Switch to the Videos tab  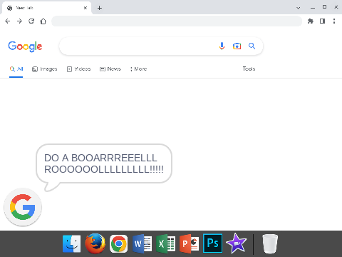[78, 69]
